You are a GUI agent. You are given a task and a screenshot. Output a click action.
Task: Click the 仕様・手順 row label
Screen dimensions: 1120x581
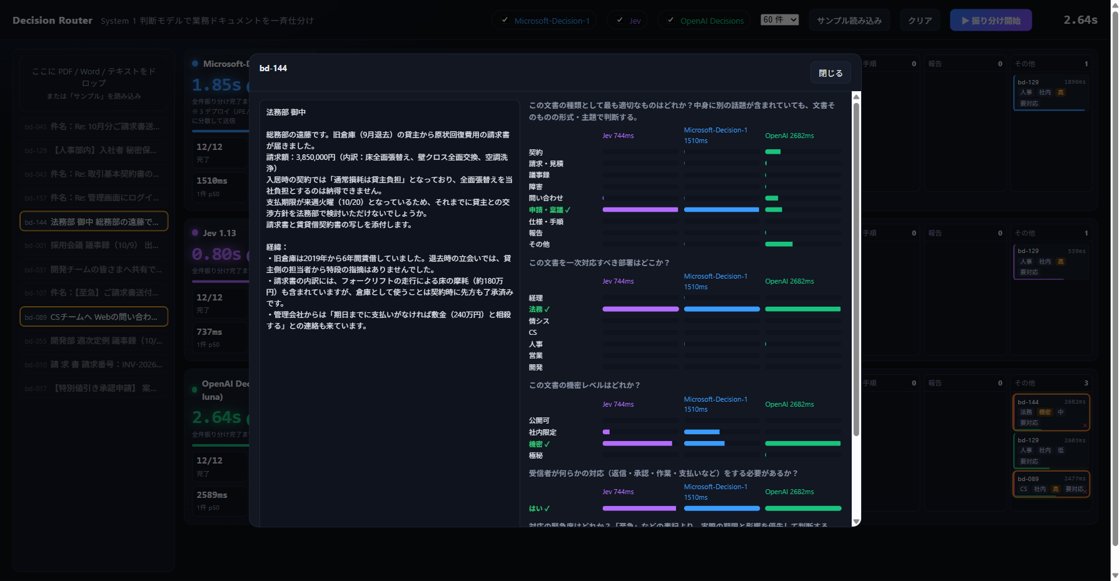click(546, 222)
